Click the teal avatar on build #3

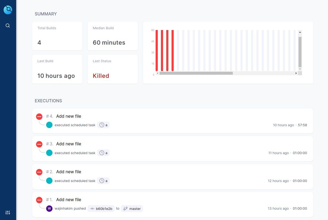49,153
